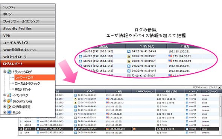
Task: Click the source user icon in row 9
Action: [x=38, y=125]
